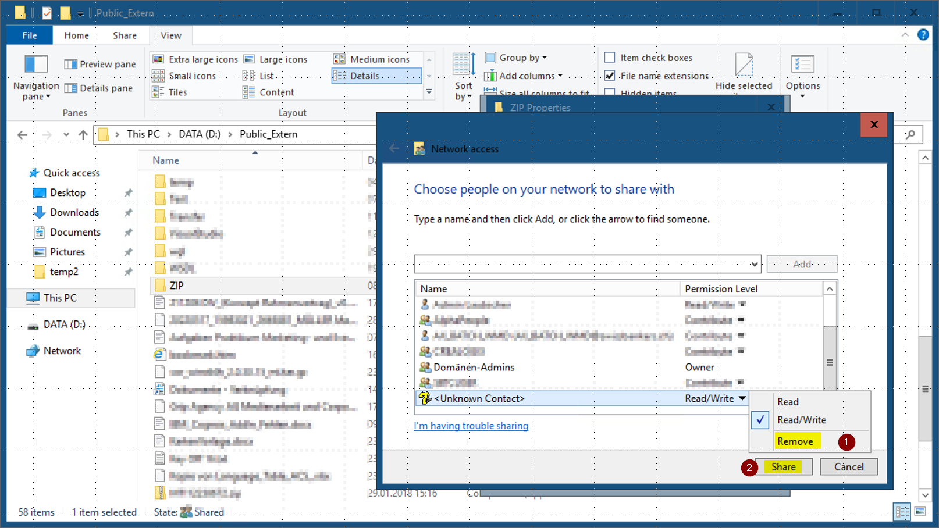Open the Sort by menu
This screenshot has height=528, width=939.
[464, 77]
